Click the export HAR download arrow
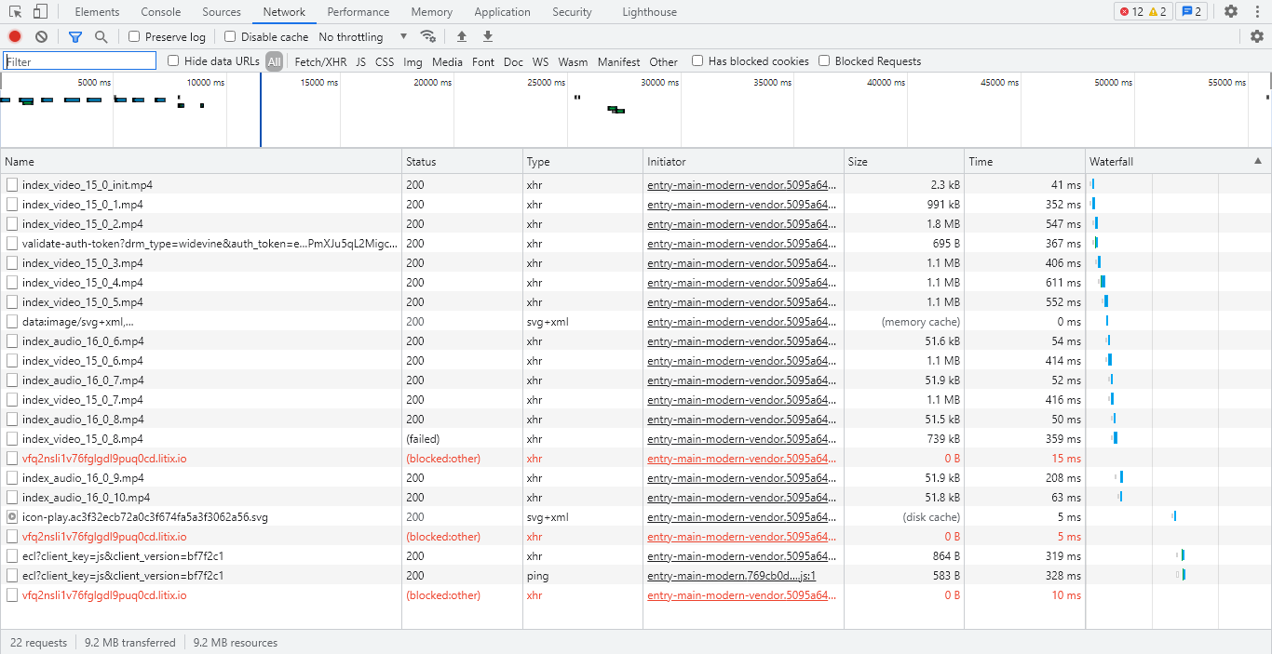 (487, 36)
